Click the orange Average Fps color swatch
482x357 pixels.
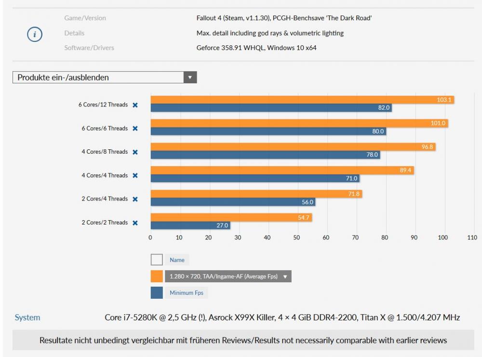(x=157, y=276)
